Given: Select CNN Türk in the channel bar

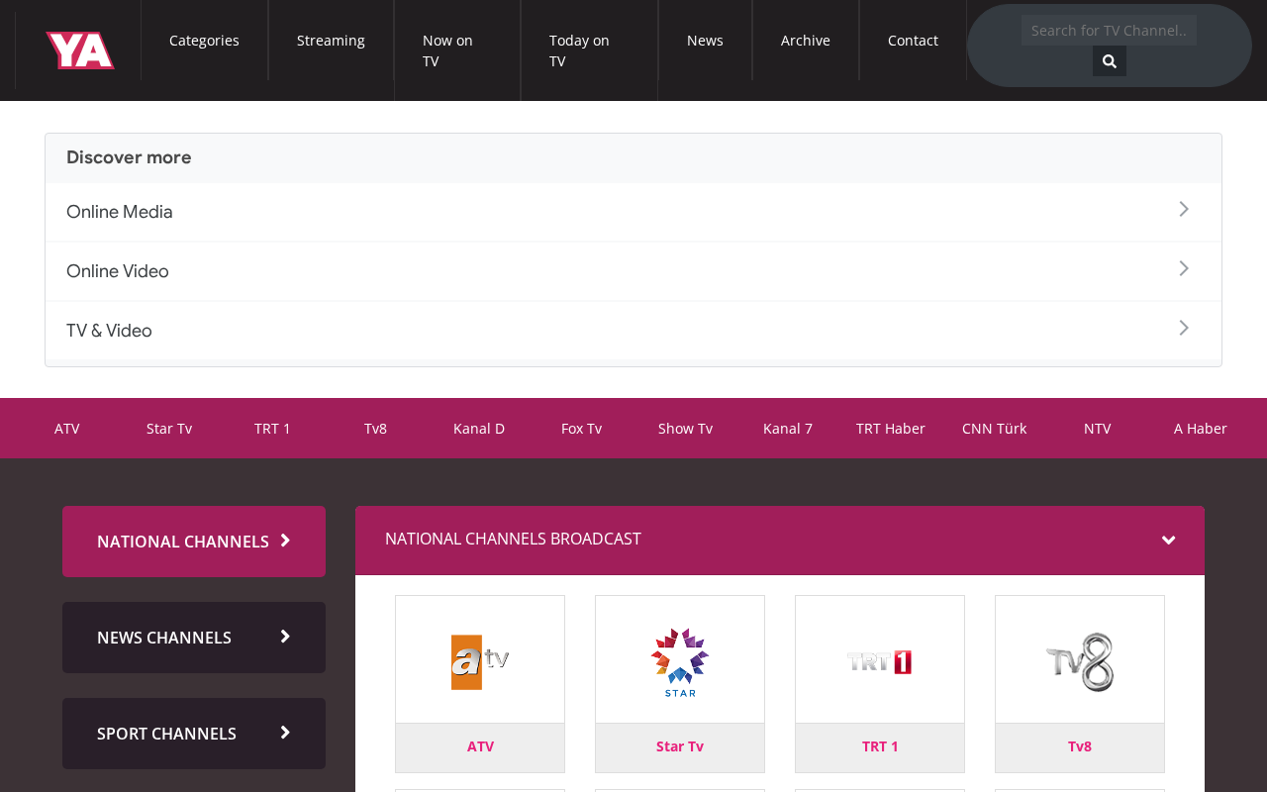Looking at the screenshot, I should [x=994, y=429].
